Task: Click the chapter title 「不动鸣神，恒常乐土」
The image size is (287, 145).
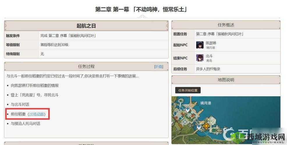Action: (x=160, y=9)
